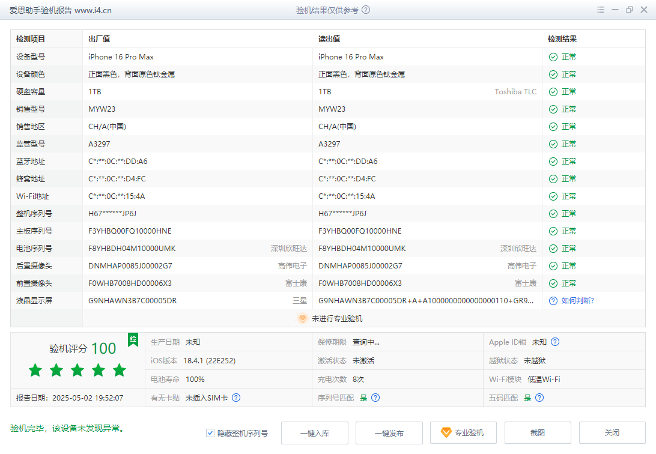Click the 一键发布 button
Image resolution: width=656 pixels, height=454 pixels.
(x=389, y=433)
